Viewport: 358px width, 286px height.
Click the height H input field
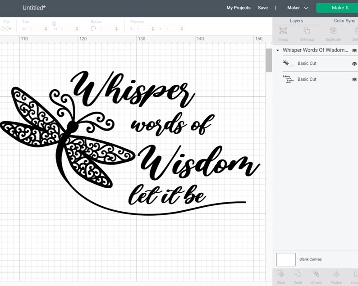point(67,29)
